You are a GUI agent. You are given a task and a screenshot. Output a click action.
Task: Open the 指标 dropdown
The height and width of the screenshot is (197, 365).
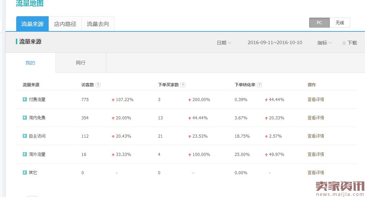pyautogui.click(x=325, y=43)
